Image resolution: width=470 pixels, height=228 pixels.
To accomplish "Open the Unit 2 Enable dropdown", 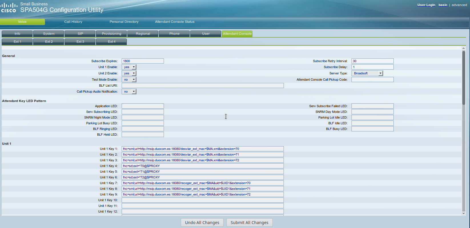I will (129, 73).
